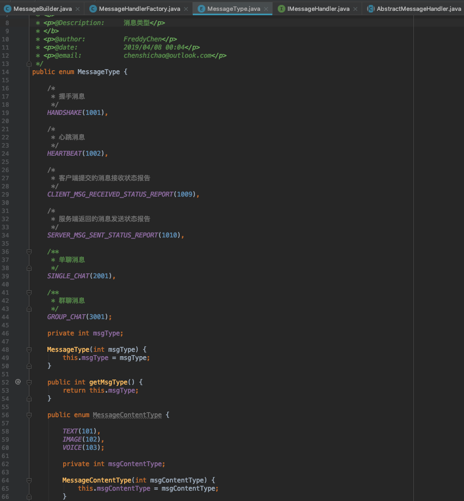
Task: Collapse the getMsgType method fold arrow
Action: (30, 382)
